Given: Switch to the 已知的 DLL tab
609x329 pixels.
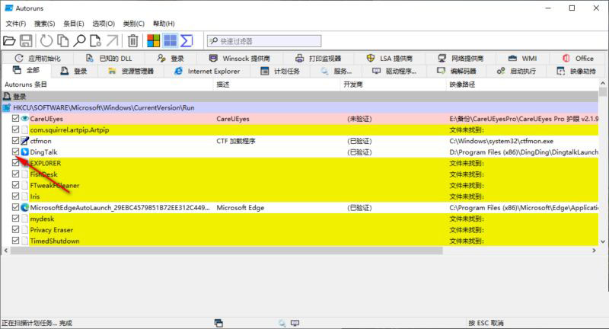Looking at the screenshot, I should [109, 59].
